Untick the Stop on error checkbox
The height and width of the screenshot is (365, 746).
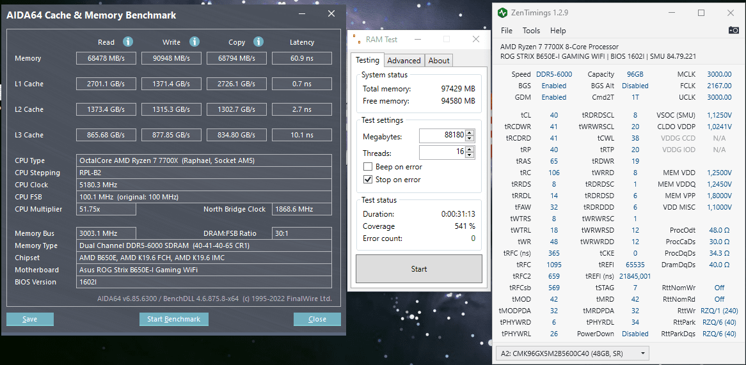[367, 180]
